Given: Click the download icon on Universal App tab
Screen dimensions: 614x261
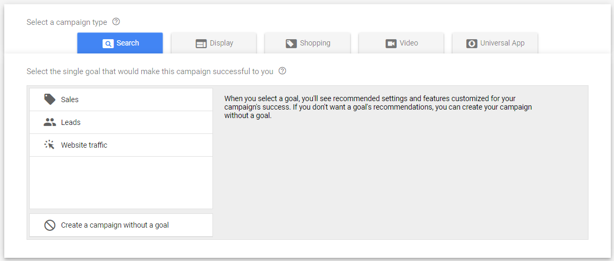Looking at the screenshot, I should click(472, 43).
